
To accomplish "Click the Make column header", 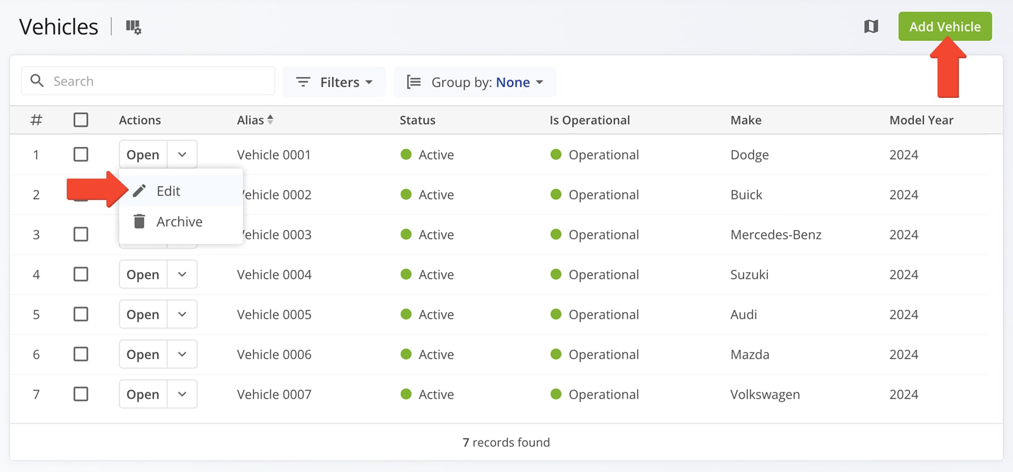I will click(x=746, y=120).
